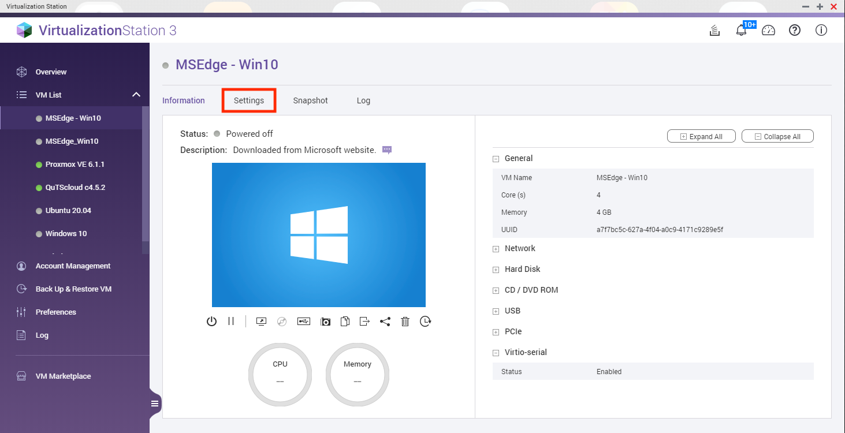Open the notifications bell icon
845x433 pixels.
coord(742,31)
